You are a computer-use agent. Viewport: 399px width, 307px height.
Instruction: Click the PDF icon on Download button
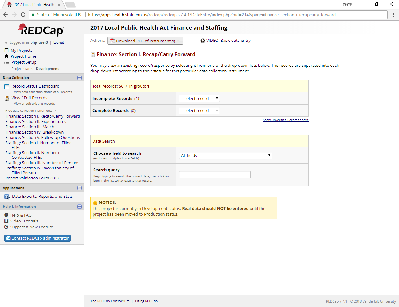pos(113,41)
